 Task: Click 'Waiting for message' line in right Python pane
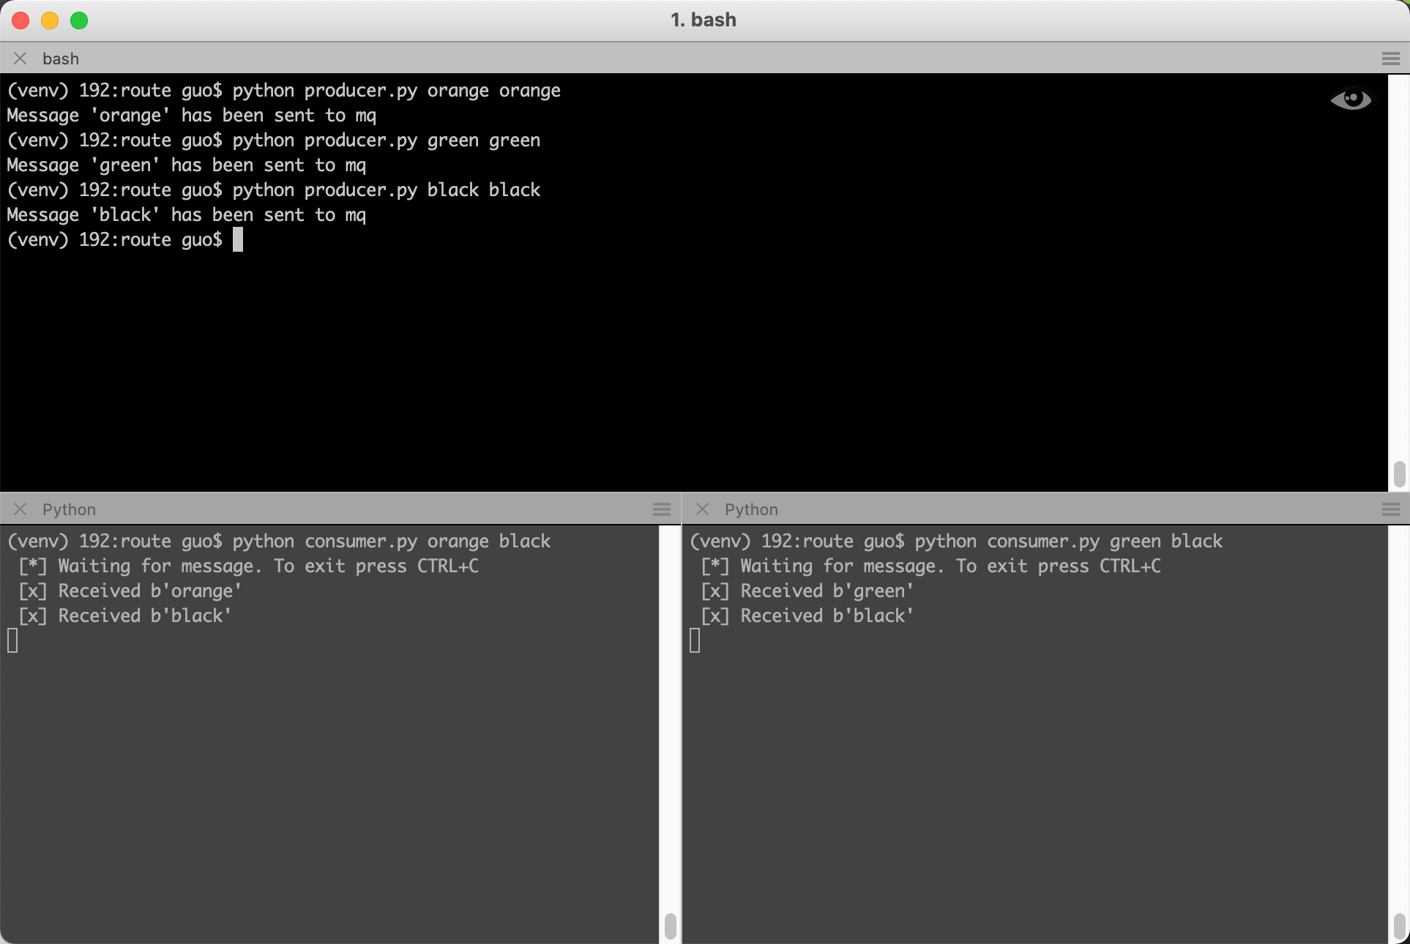[931, 566]
